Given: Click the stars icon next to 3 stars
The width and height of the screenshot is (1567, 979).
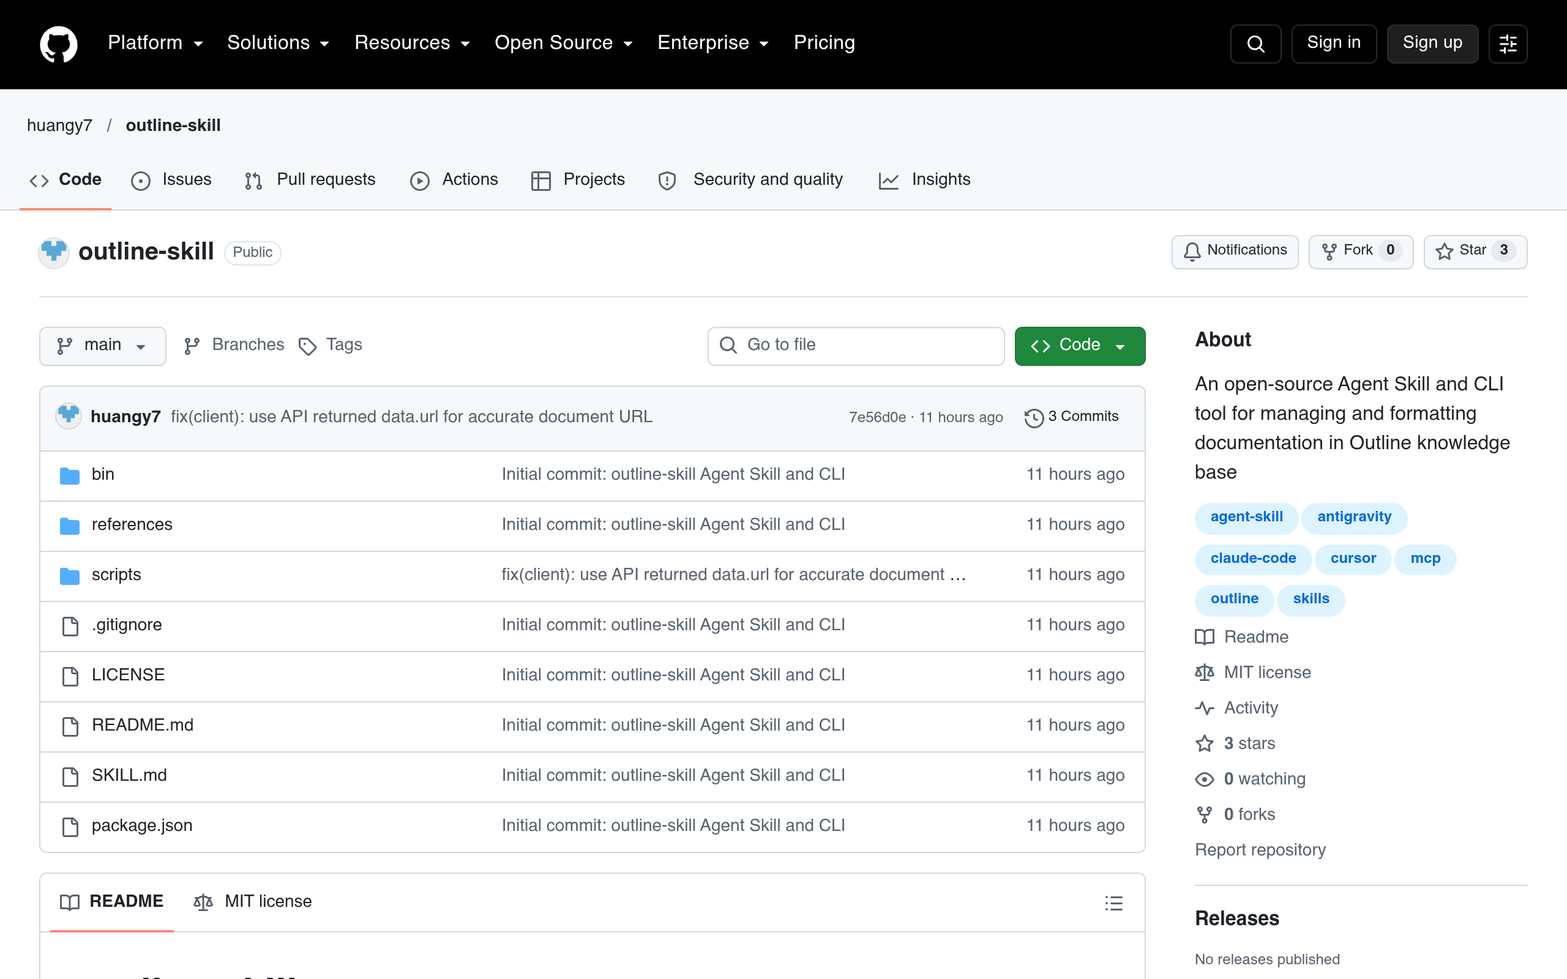Looking at the screenshot, I should coord(1205,743).
